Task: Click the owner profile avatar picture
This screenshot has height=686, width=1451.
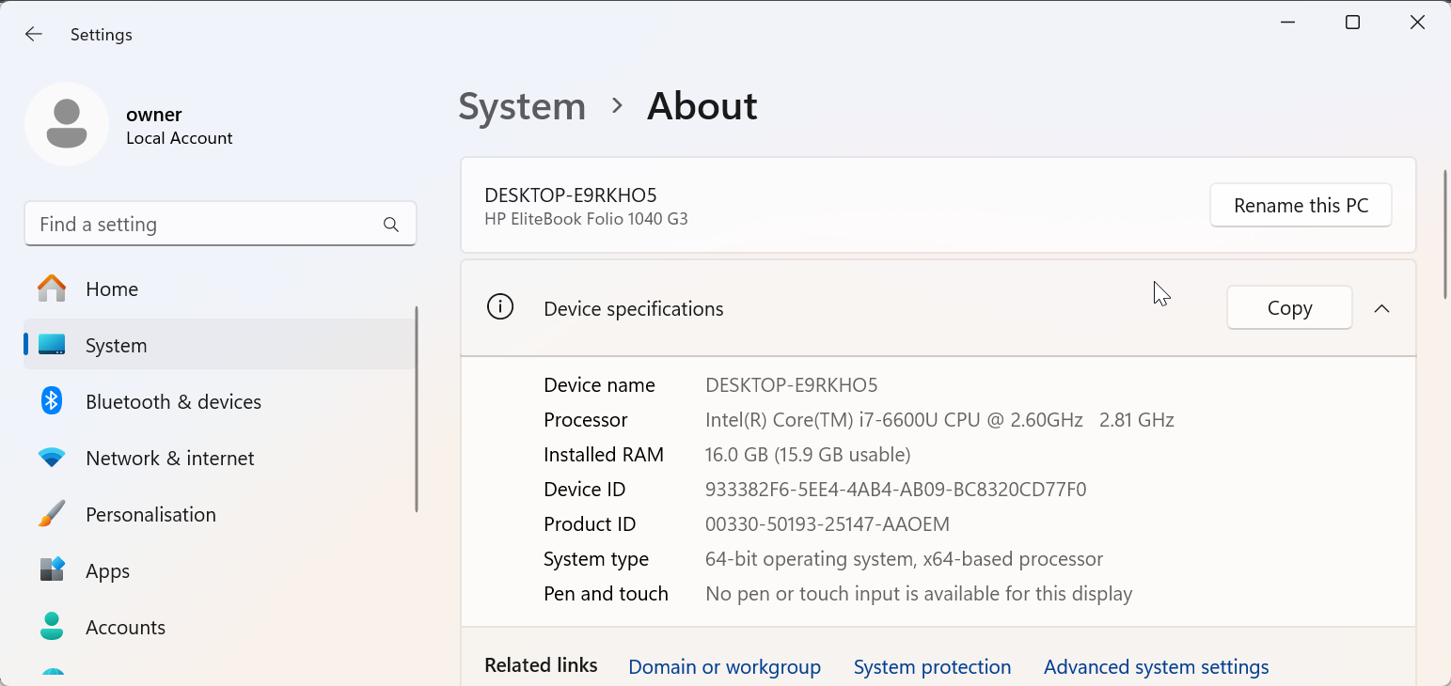Action: (x=67, y=124)
